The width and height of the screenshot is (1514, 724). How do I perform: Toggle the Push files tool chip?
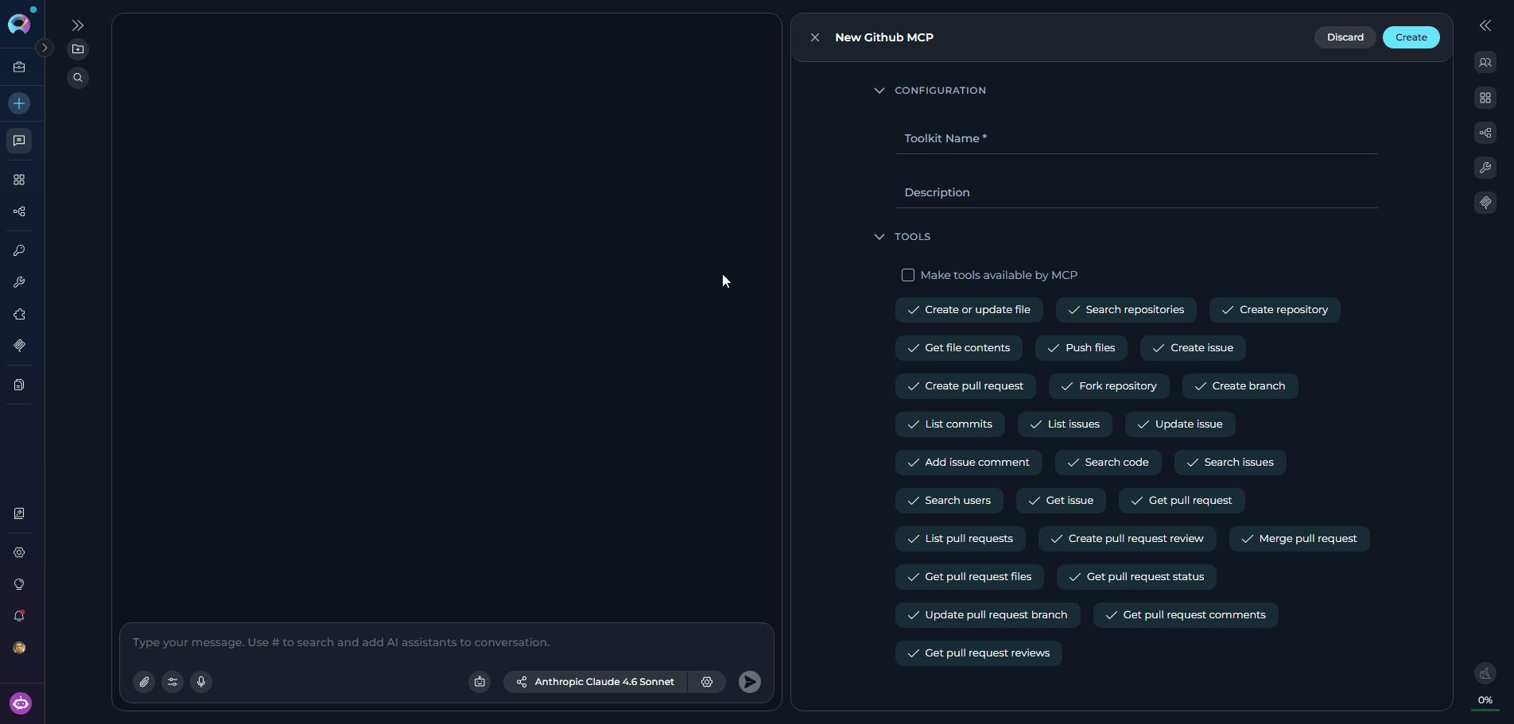1081,348
